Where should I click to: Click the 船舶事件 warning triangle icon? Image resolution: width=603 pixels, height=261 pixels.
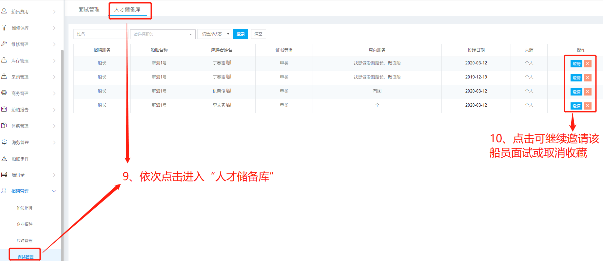tap(4, 159)
